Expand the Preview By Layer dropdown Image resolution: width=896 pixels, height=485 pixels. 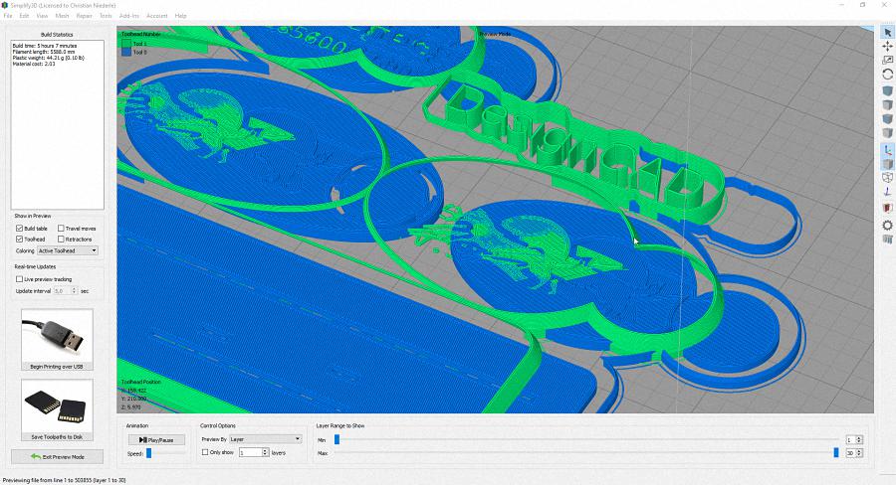265,438
